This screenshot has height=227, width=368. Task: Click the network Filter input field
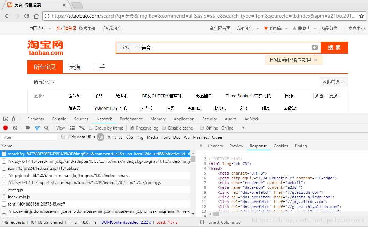(29, 137)
